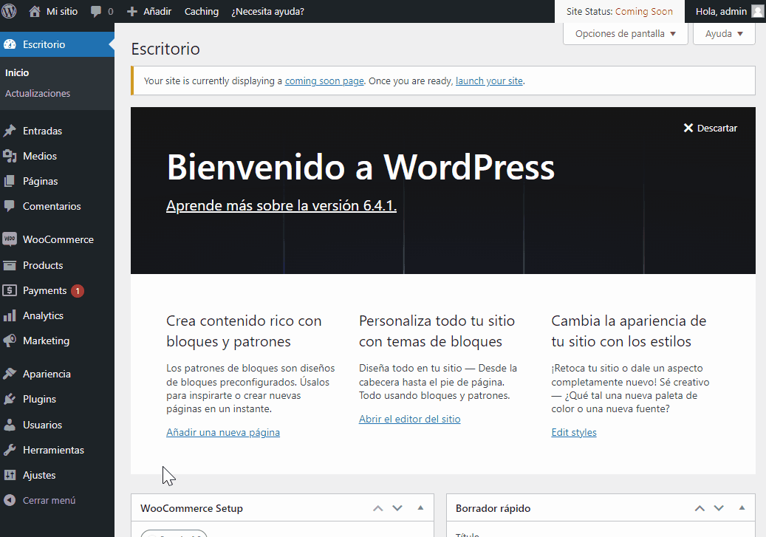Click Abrir el editor del sitio link
This screenshot has width=766, height=537.
pyautogui.click(x=409, y=420)
